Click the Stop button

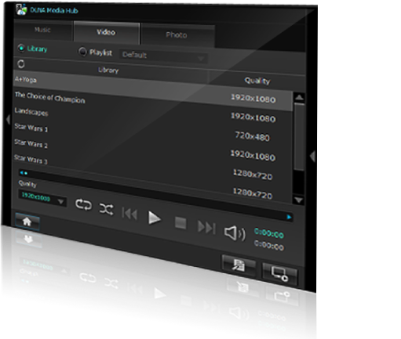pyautogui.click(x=180, y=223)
